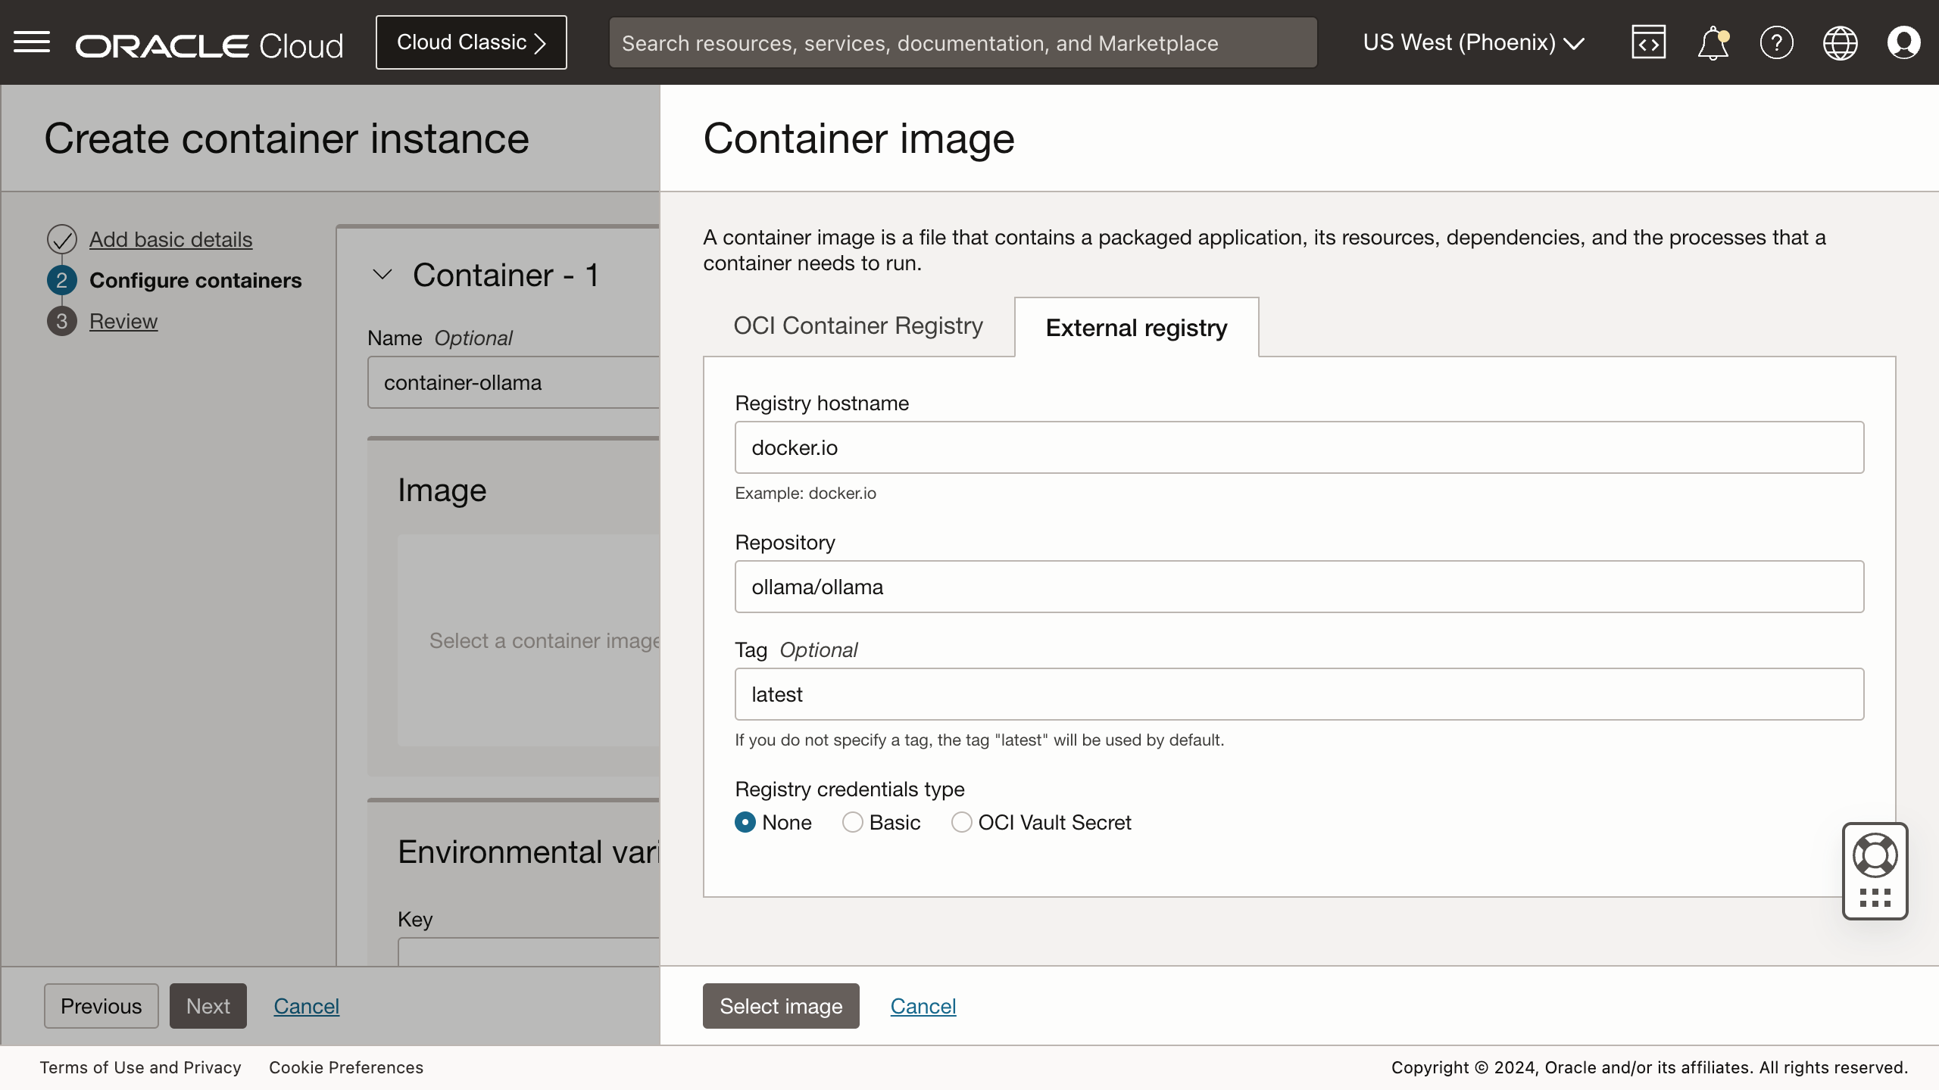Click the lifebuoy support widget icon
Image resolution: width=1939 pixels, height=1090 pixels.
(1875, 855)
